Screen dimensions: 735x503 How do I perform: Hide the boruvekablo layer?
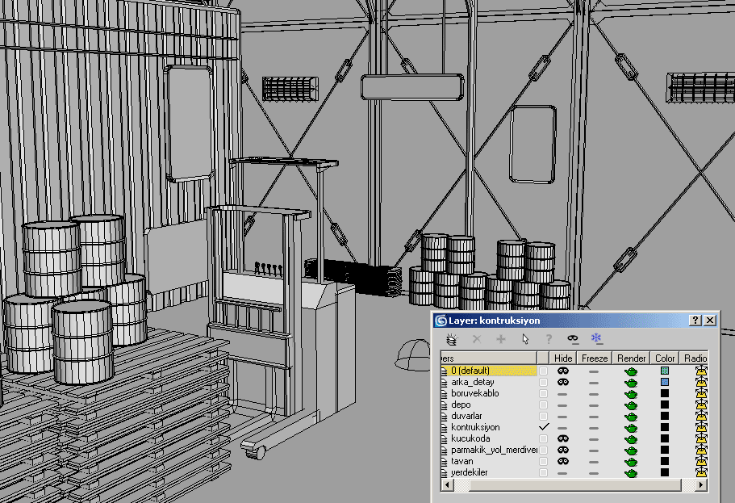tap(563, 393)
